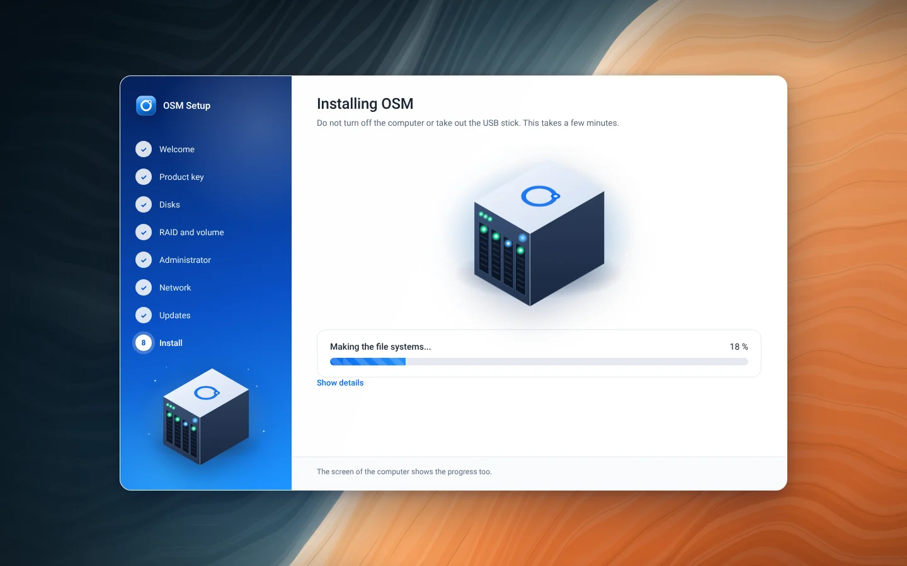Click the checkmark icon beside Disks
The height and width of the screenshot is (566, 907).
tap(144, 204)
